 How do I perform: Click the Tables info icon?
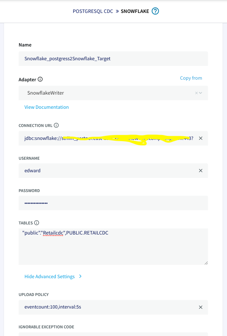pyautogui.click(x=37, y=223)
